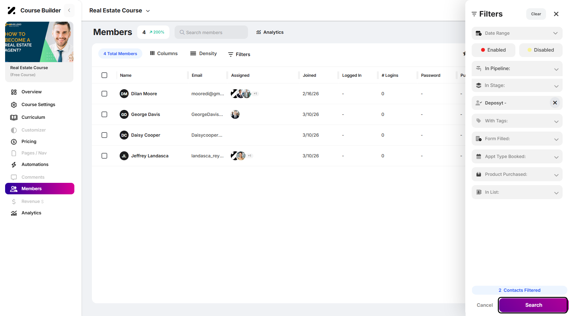Viewport: 569px width, 316px height.
Task: Cancel the filter panel
Action: click(x=485, y=305)
